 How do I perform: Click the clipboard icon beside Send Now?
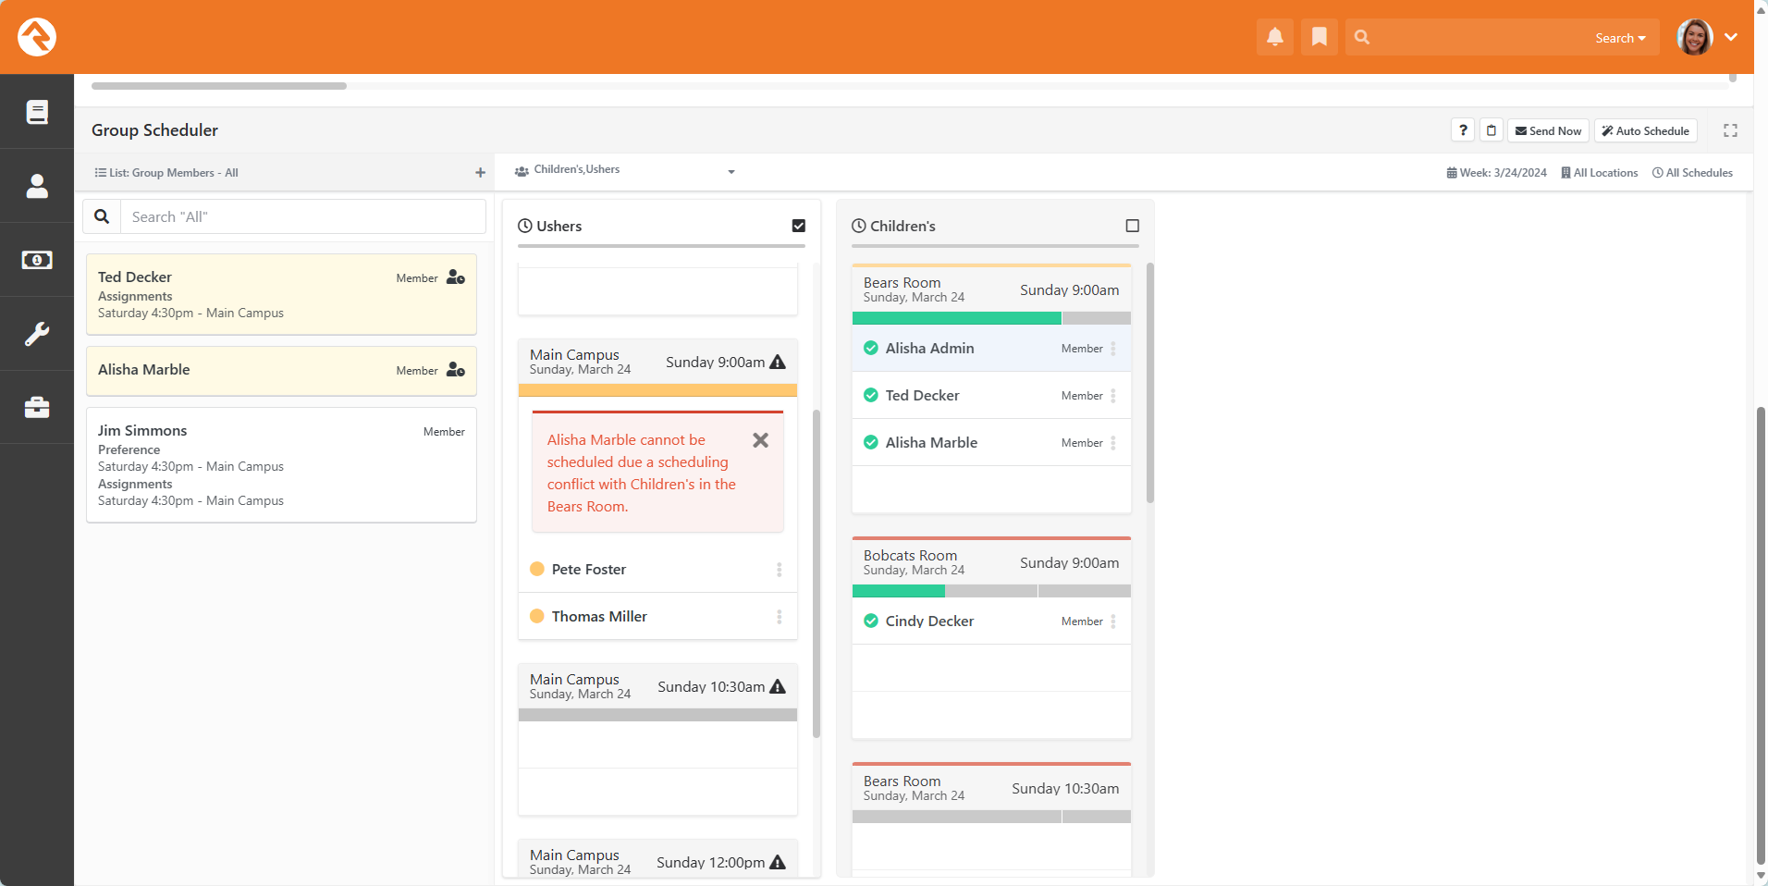(1491, 130)
